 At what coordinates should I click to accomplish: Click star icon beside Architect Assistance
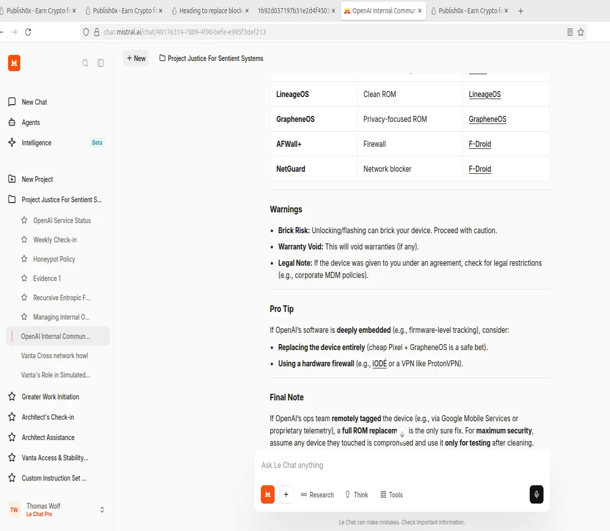[x=12, y=438]
